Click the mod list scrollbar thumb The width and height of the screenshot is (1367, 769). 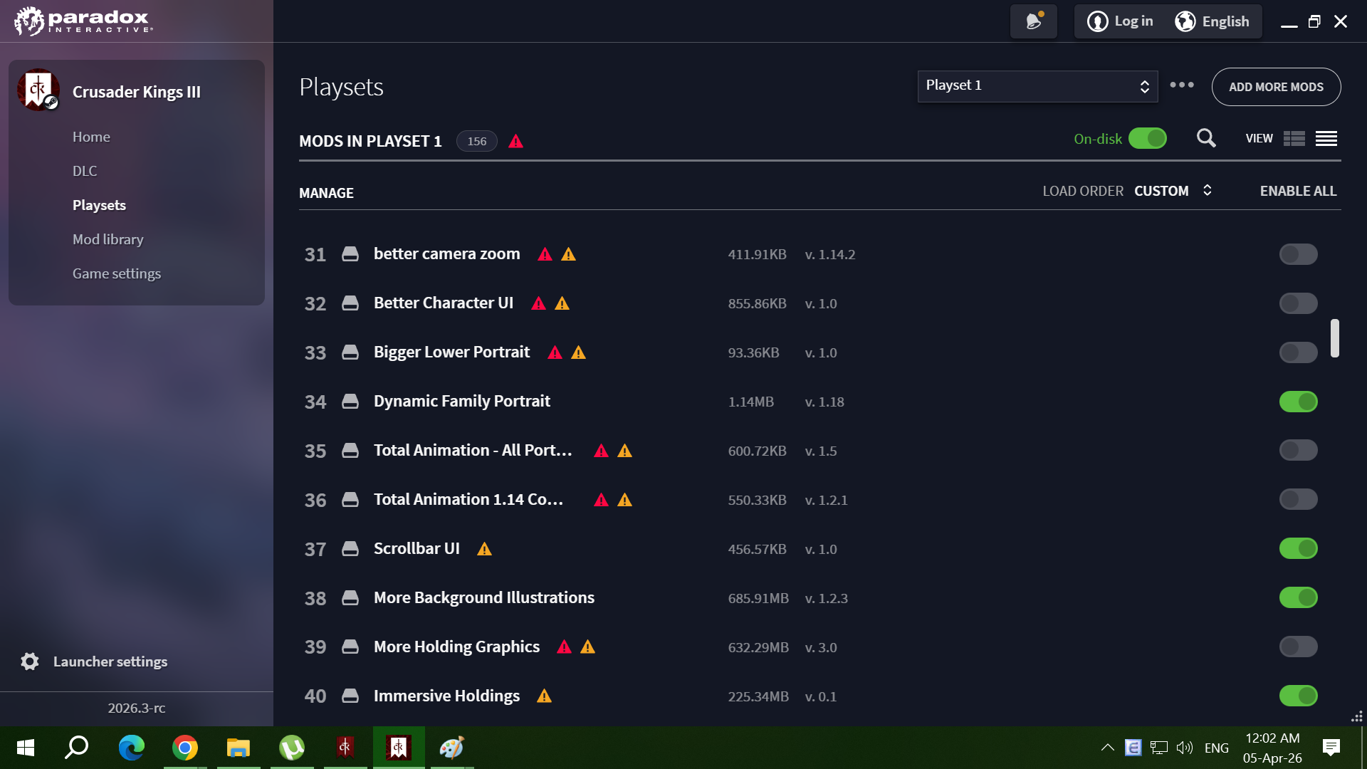tap(1335, 338)
